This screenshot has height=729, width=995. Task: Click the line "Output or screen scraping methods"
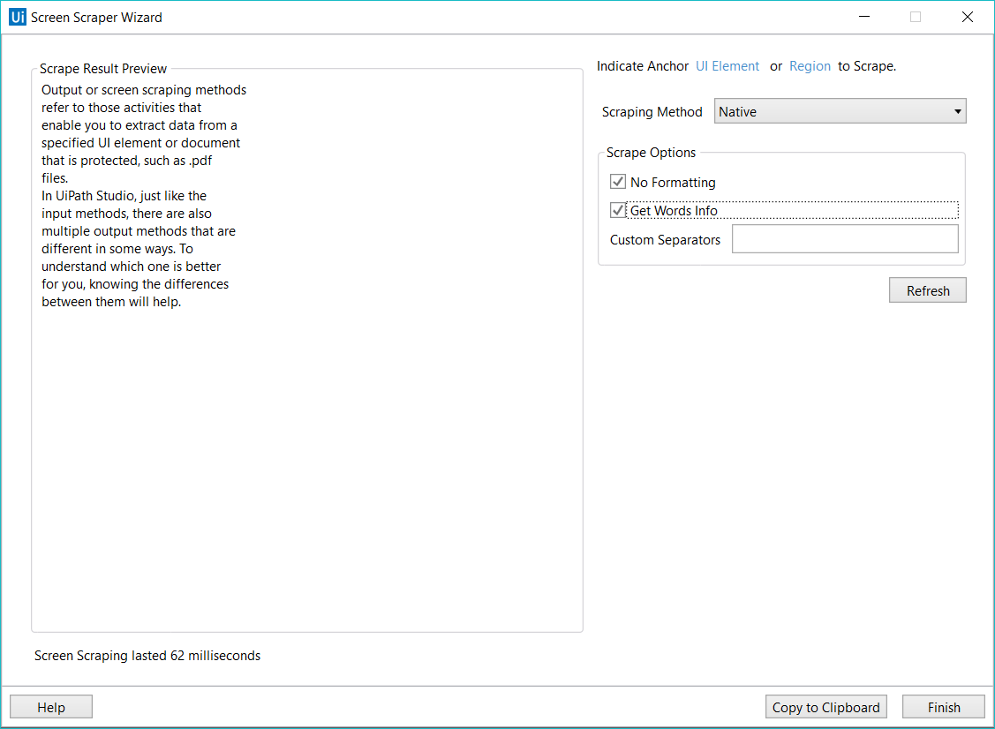pyautogui.click(x=144, y=90)
